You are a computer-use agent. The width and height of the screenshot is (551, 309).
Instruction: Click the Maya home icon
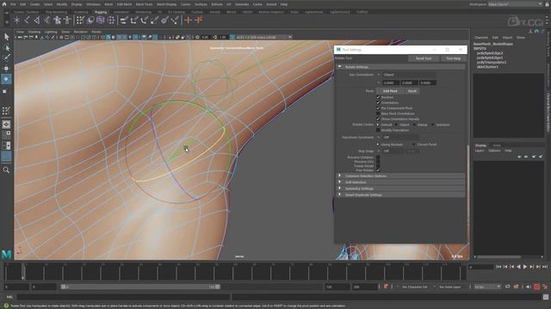3,4
